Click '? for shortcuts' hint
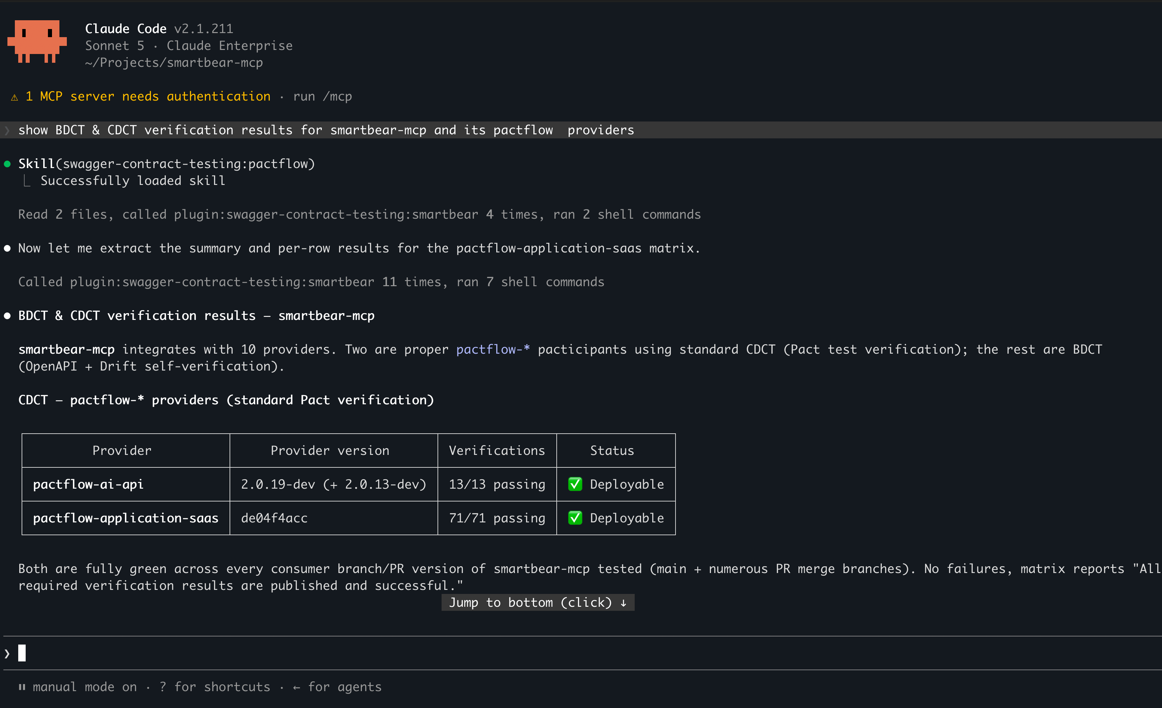Screen dimensions: 1162x708 coord(215,687)
